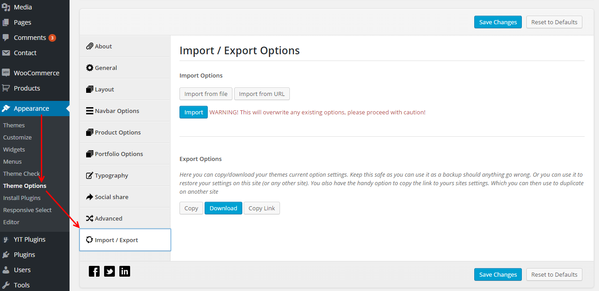Click the Import / Export refresh icon
Viewport: 599px width, 291px height.
[90, 240]
